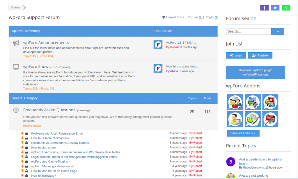Screen dimensions: 298x179
Task: Click Topics: 45 count under Announcements
Action: [x=29, y=56]
